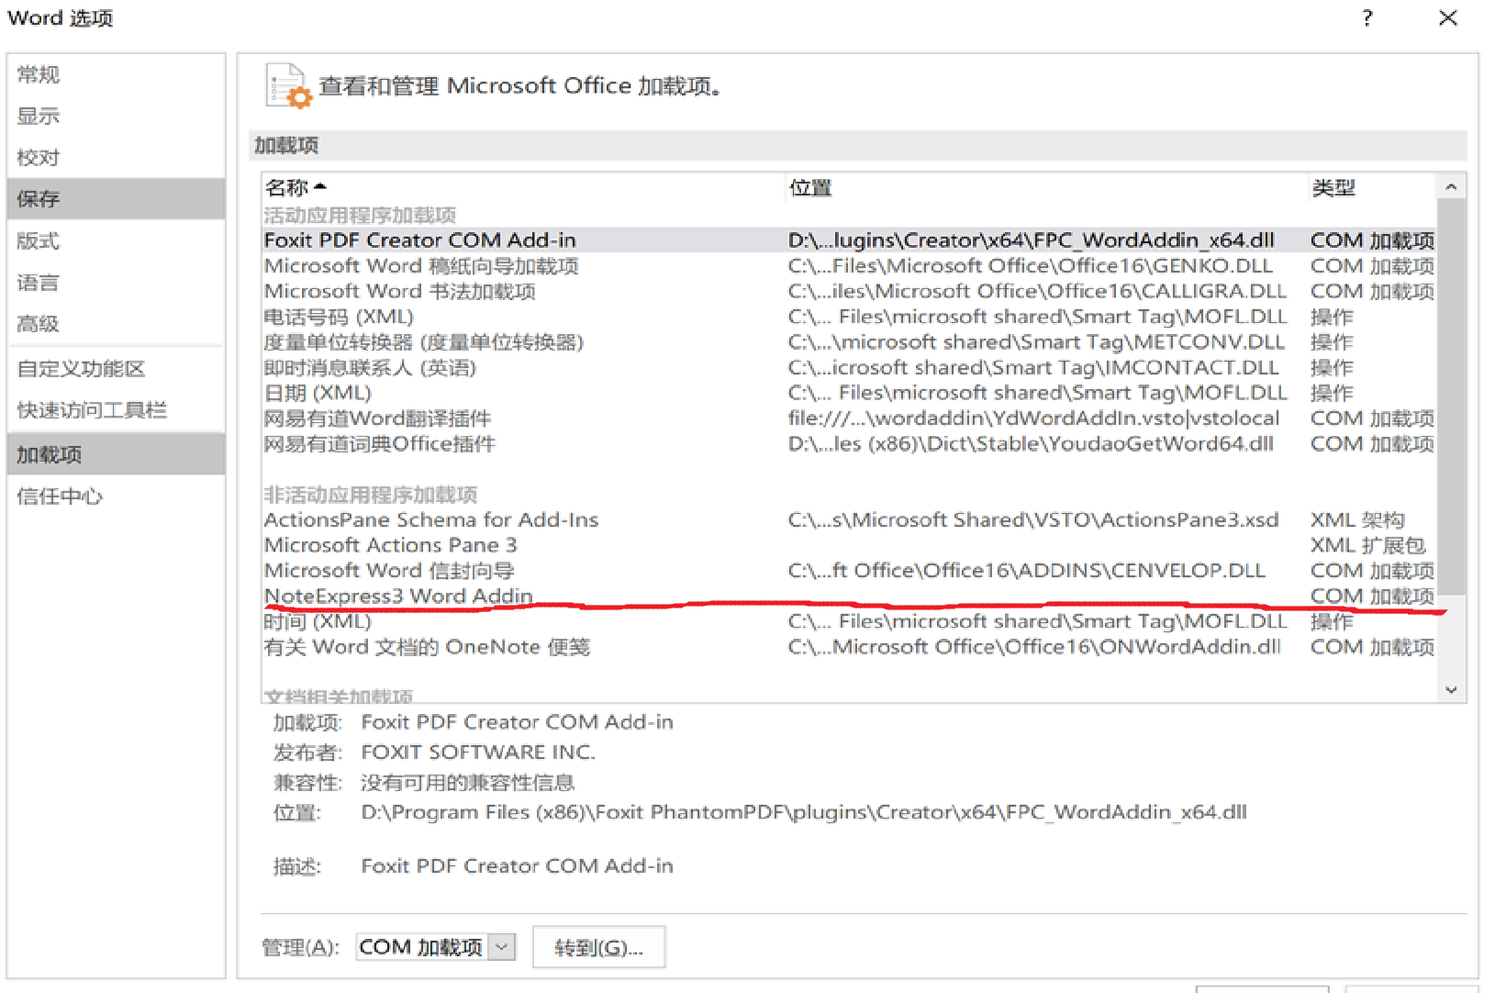This screenshot has height=1004, width=1506.
Task: Go to the 保存 options page
Action: pyautogui.click(x=116, y=198)
